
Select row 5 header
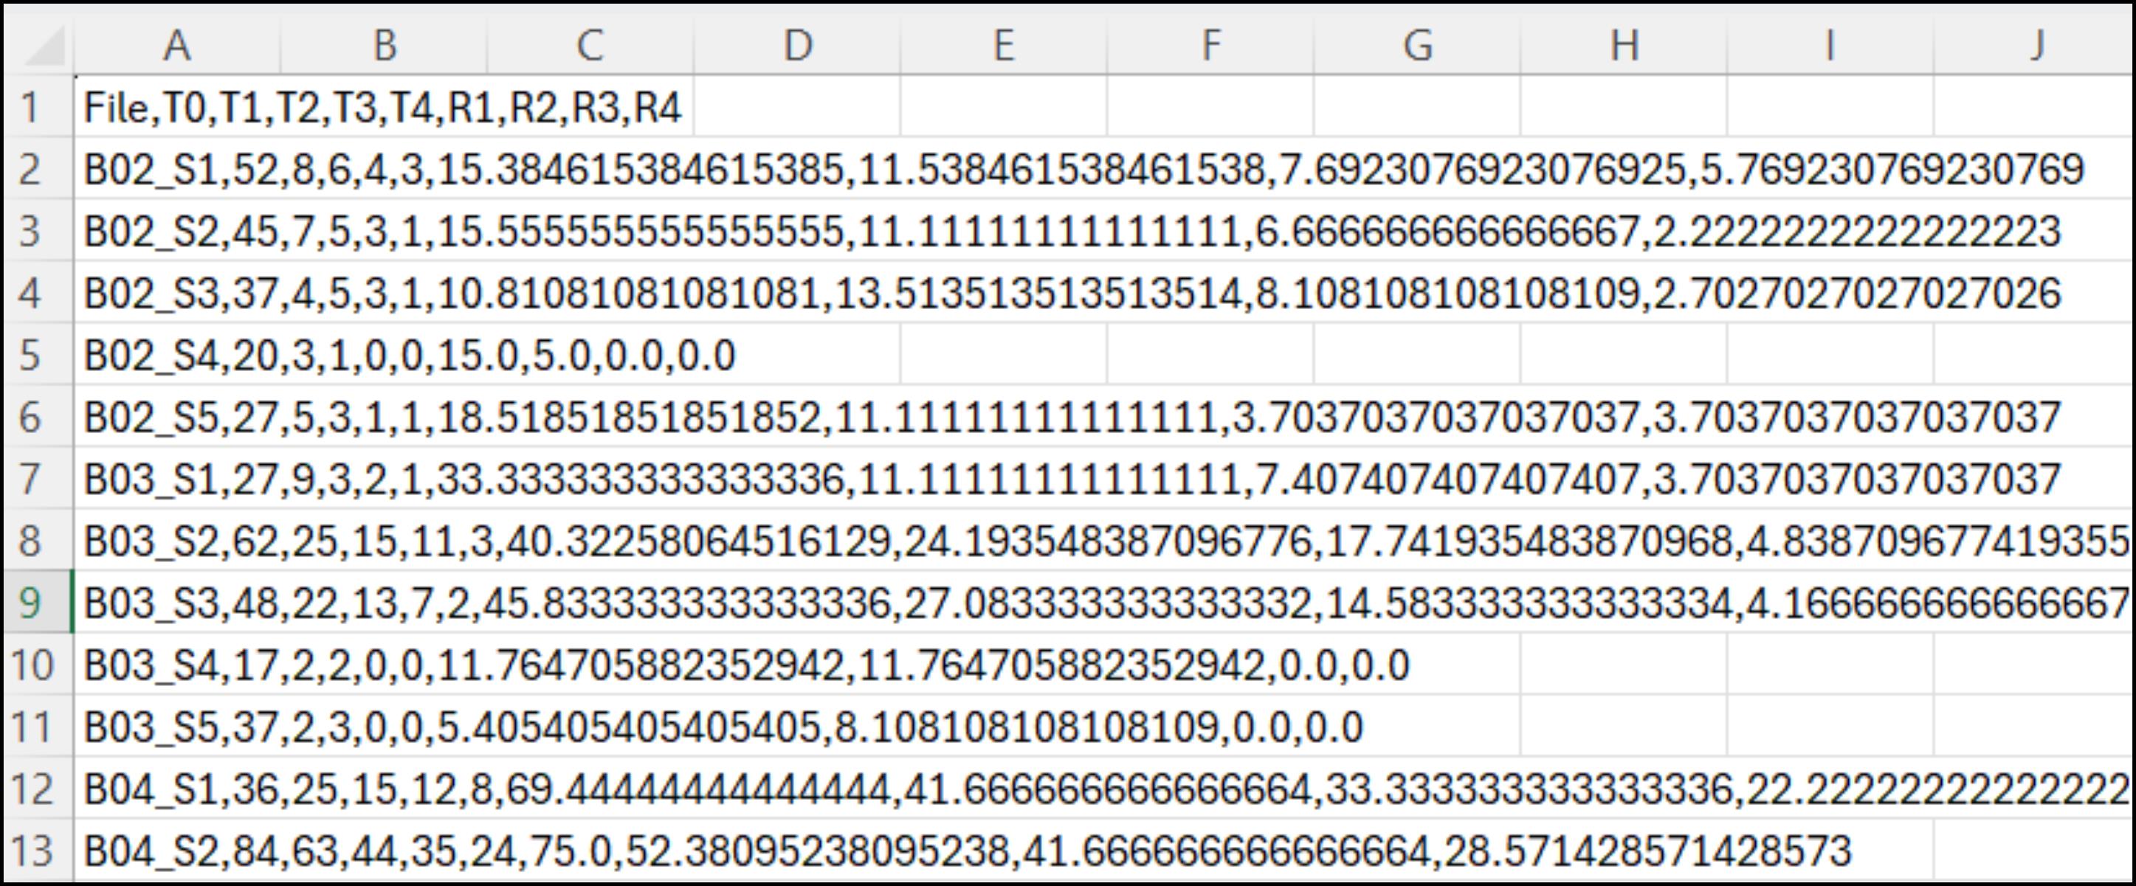coord(32,355)
